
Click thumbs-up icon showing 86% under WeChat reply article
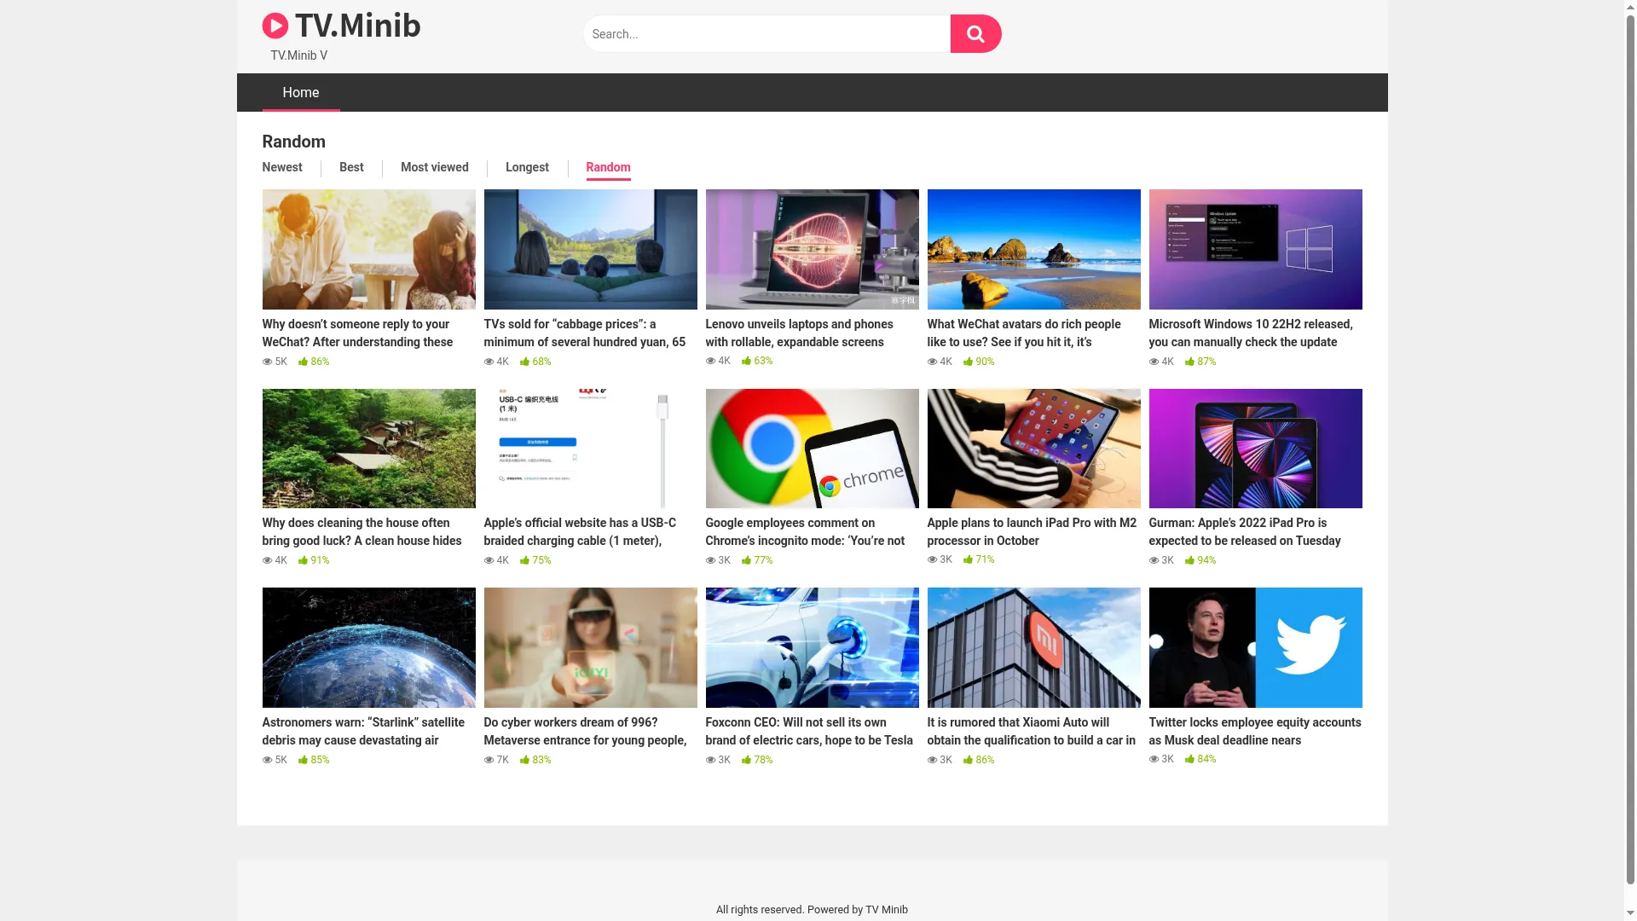(x=303, y=362)
